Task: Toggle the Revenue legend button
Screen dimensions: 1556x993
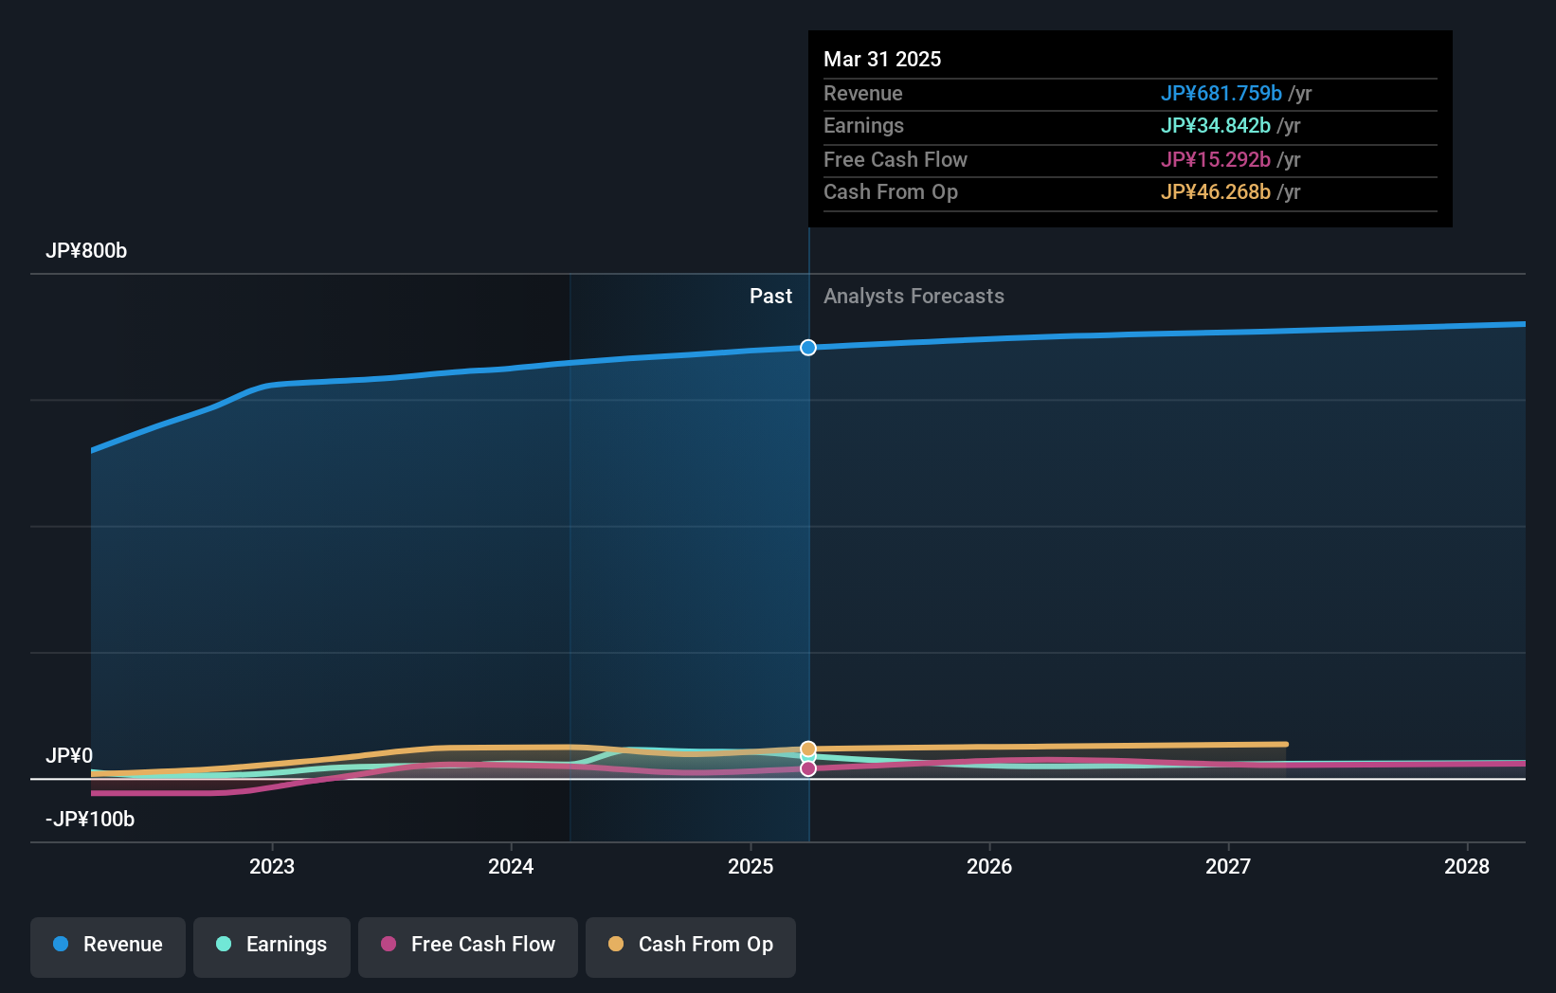Action: click(x=108, y=947)
